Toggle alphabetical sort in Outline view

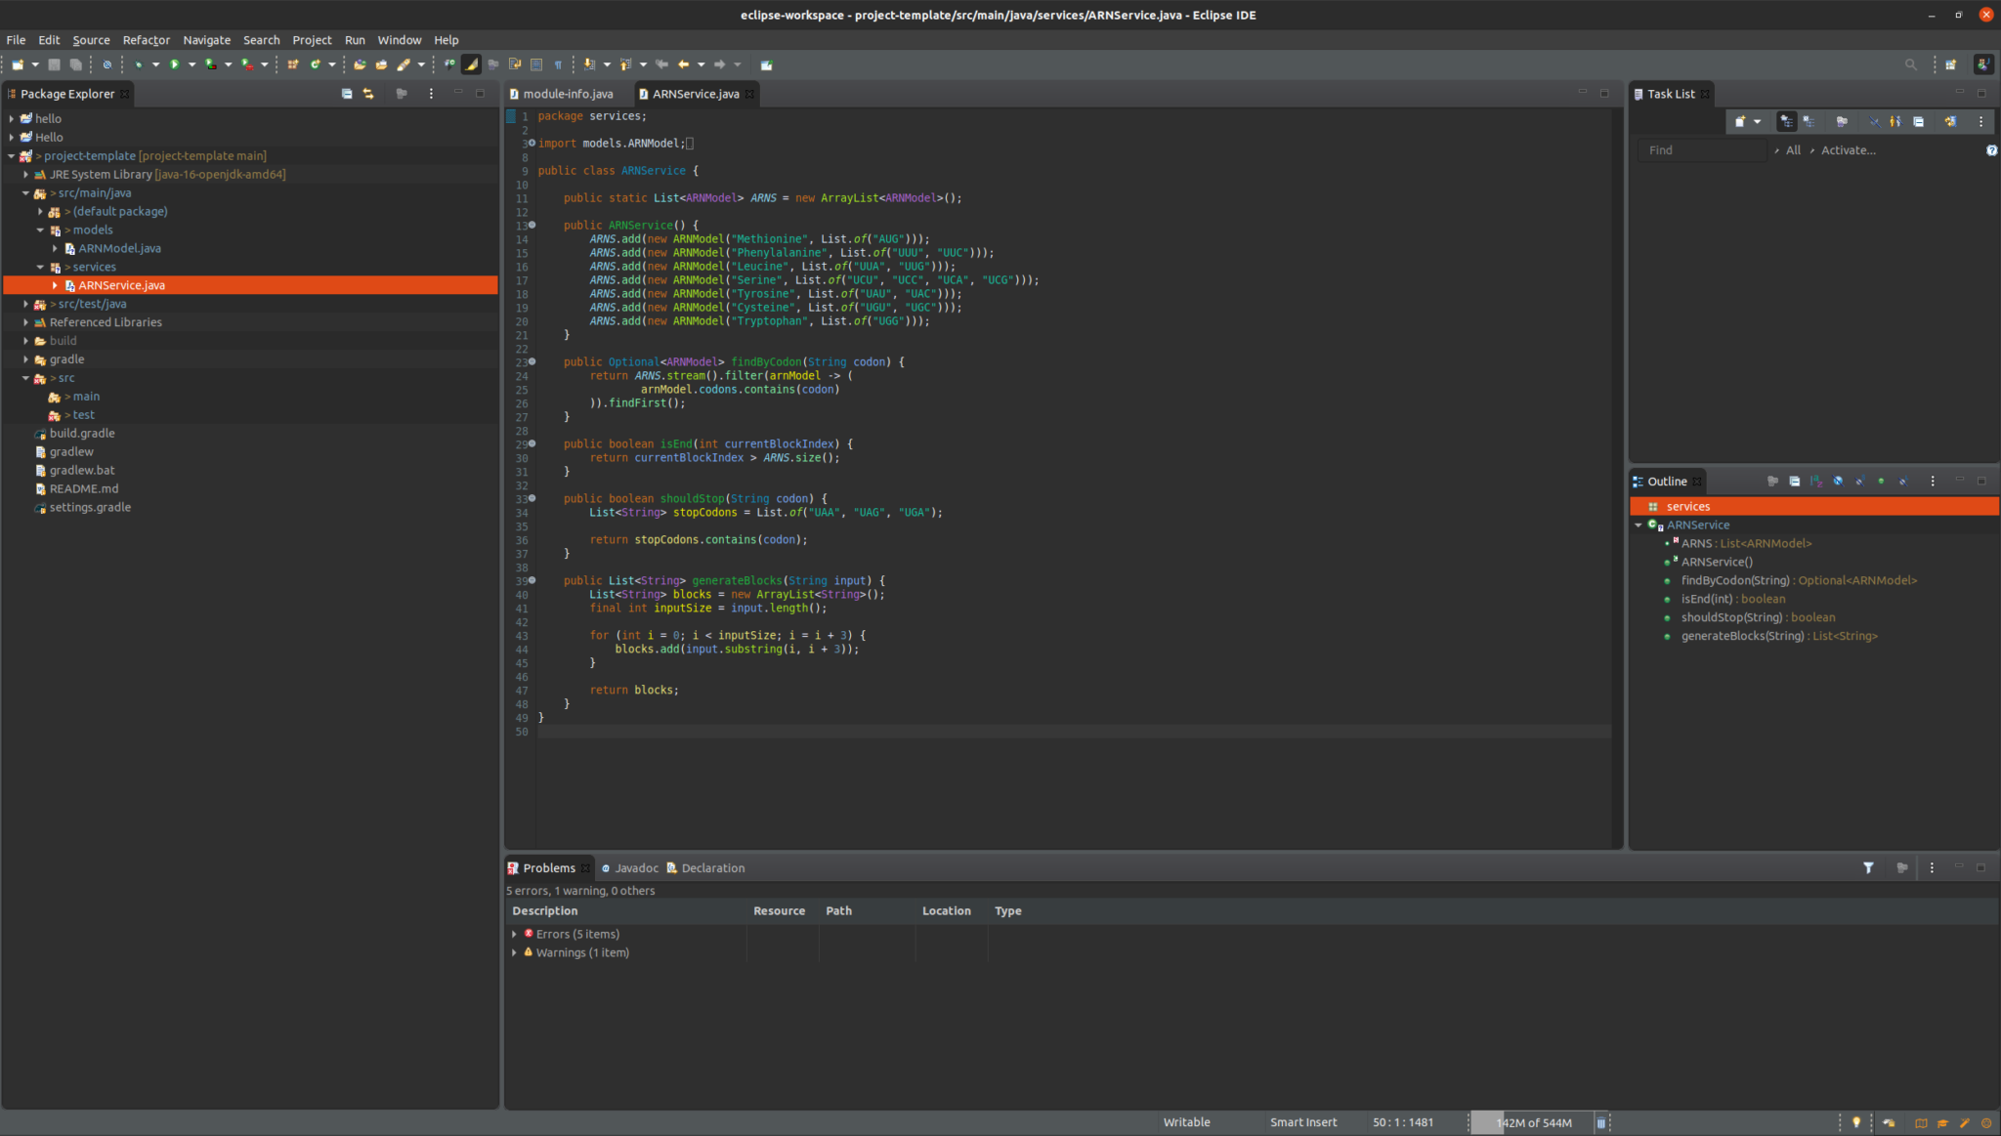pyautogui.click(x=1816, y=482)
